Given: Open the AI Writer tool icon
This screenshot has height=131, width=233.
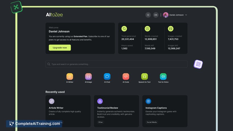Looking at the screenshot, I should tap(70, 76).
